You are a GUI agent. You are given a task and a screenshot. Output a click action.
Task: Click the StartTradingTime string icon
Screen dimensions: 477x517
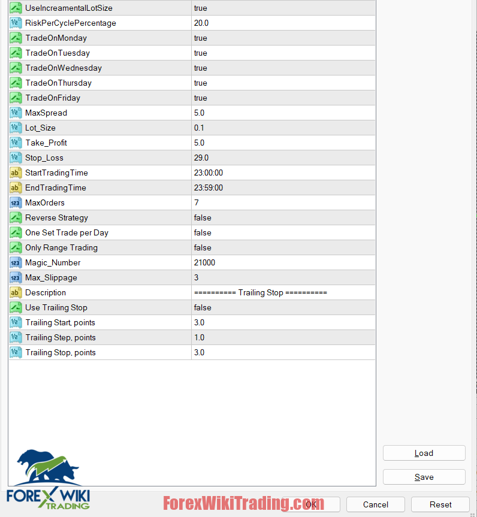(16, 173)
